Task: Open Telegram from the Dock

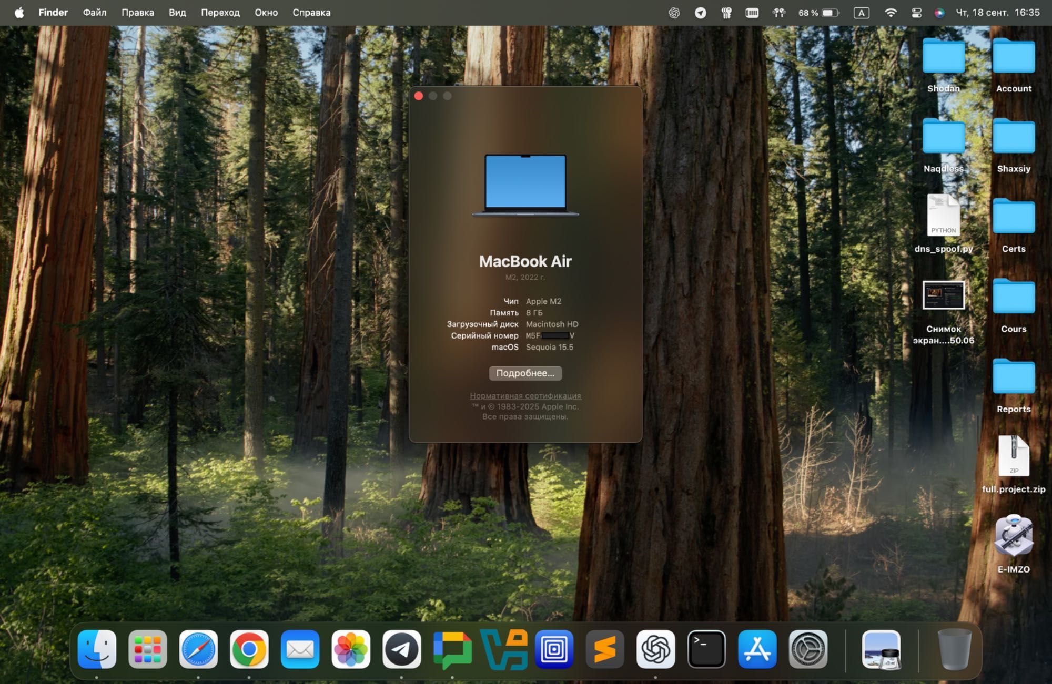Action: 401,649
